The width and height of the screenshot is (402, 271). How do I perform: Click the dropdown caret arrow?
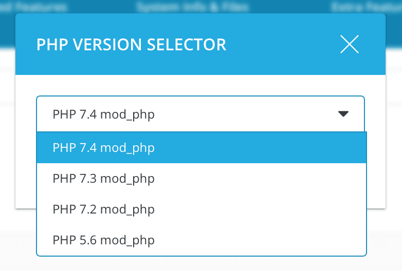pos(343,114)
